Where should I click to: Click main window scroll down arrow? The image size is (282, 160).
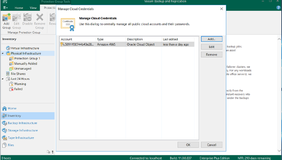[x=279, y=151]
